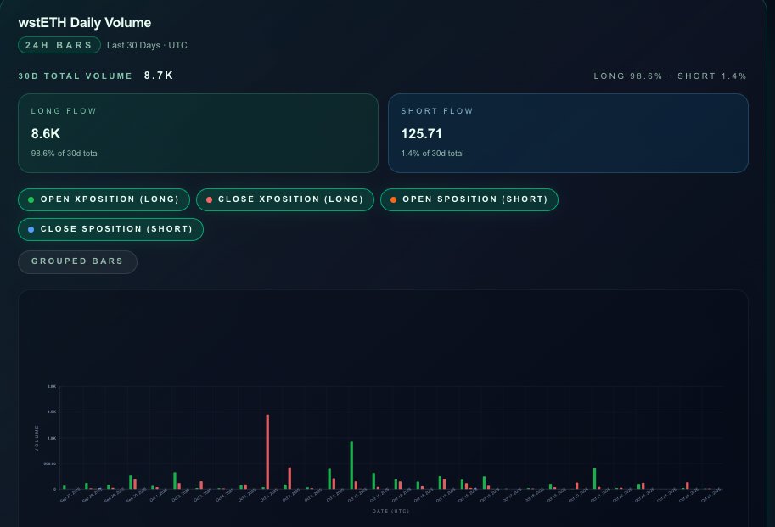Click the orange dot of Open sPosition legend

coord(393,199)
